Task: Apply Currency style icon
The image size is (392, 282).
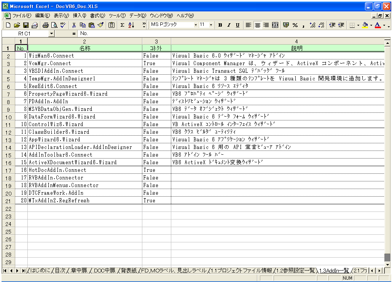Action: pyautogui.click(x=286, y=25)
